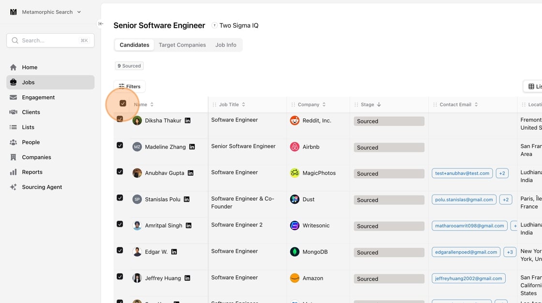Show Stanislas Polu's +2 more emails
This screenshot has width=542, height=303.
click(506, 199)
